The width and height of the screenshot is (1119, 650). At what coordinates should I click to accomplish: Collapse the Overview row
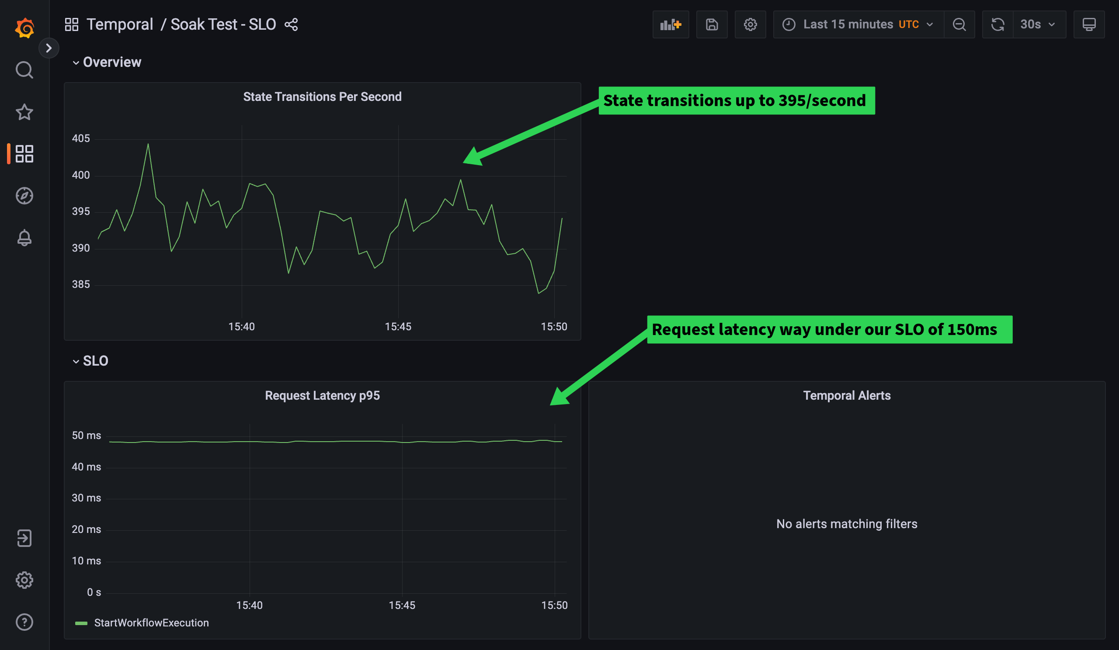107,62
